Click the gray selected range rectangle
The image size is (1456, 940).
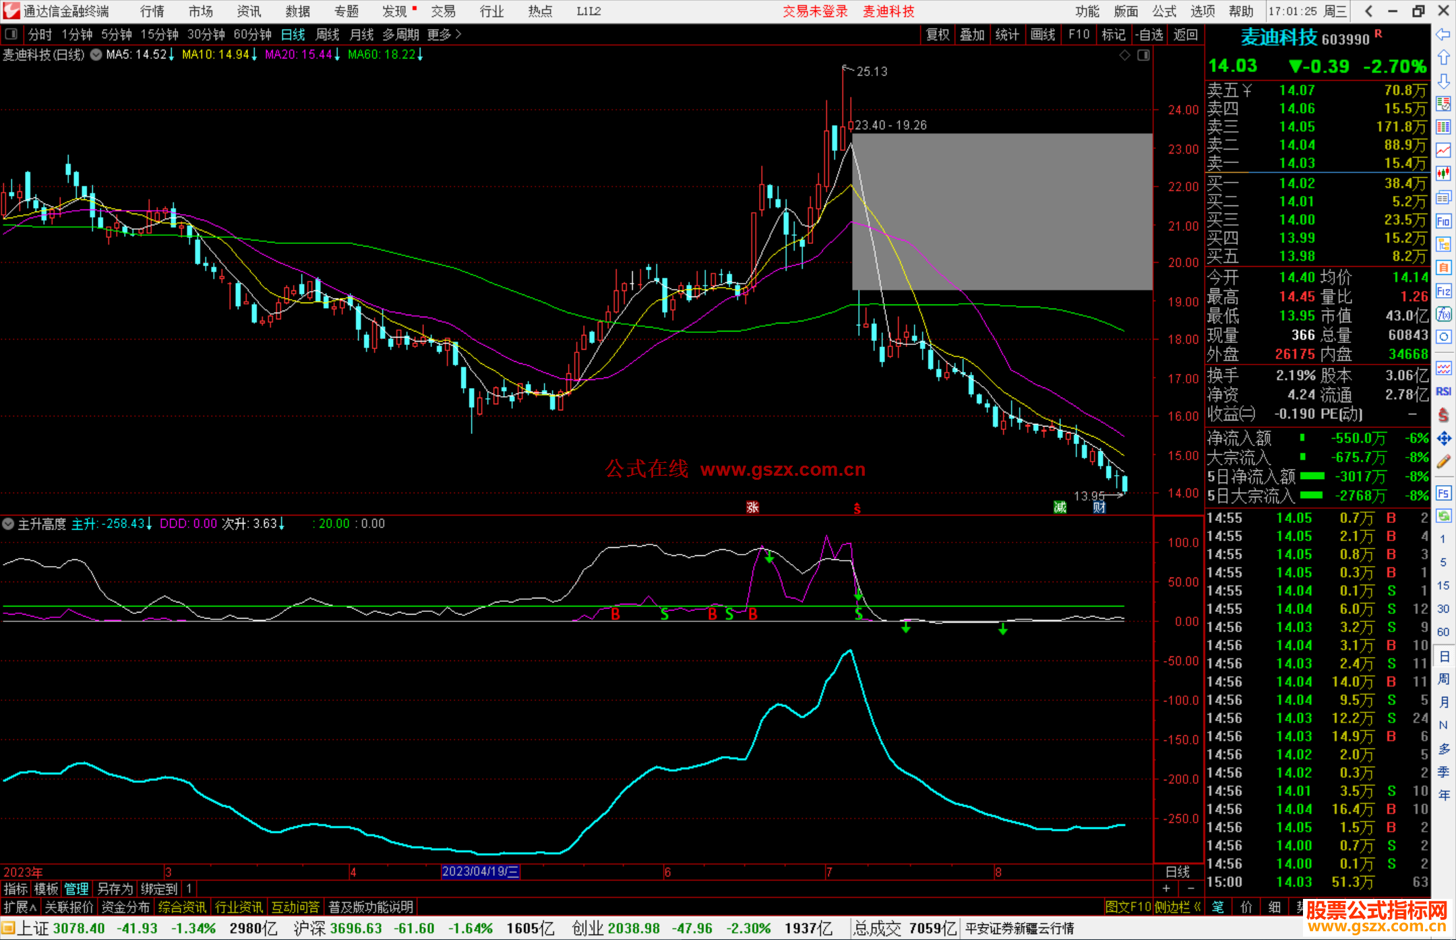(1002, 212)
